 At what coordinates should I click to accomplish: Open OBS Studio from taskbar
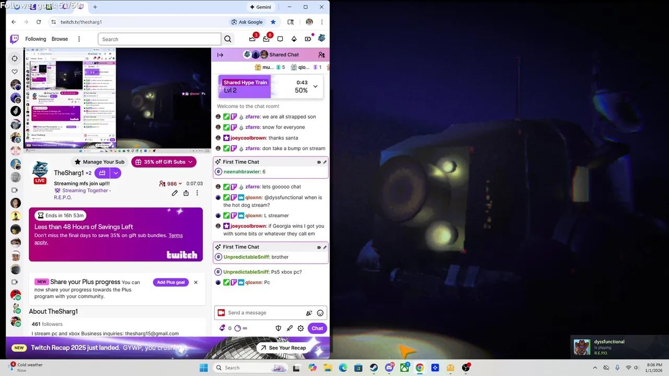[466, 368]
